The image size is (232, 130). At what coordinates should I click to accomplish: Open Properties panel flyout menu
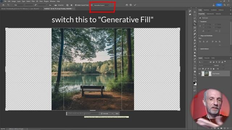coord(231,14)
